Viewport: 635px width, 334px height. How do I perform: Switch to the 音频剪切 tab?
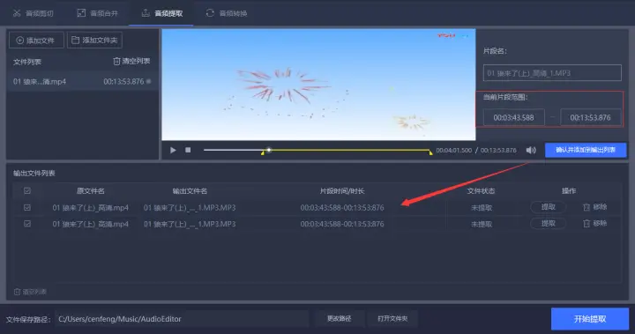point(34,13)
